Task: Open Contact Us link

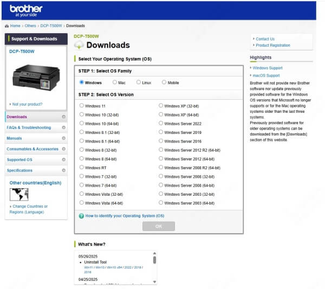Action: pyautogui.click(x=265, y=39)
